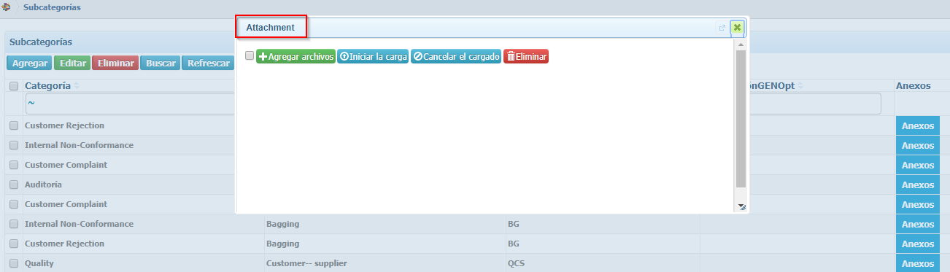
Task: Toggle the select-all checkbox in the Attachment dialog
Action: coord(250,55)
